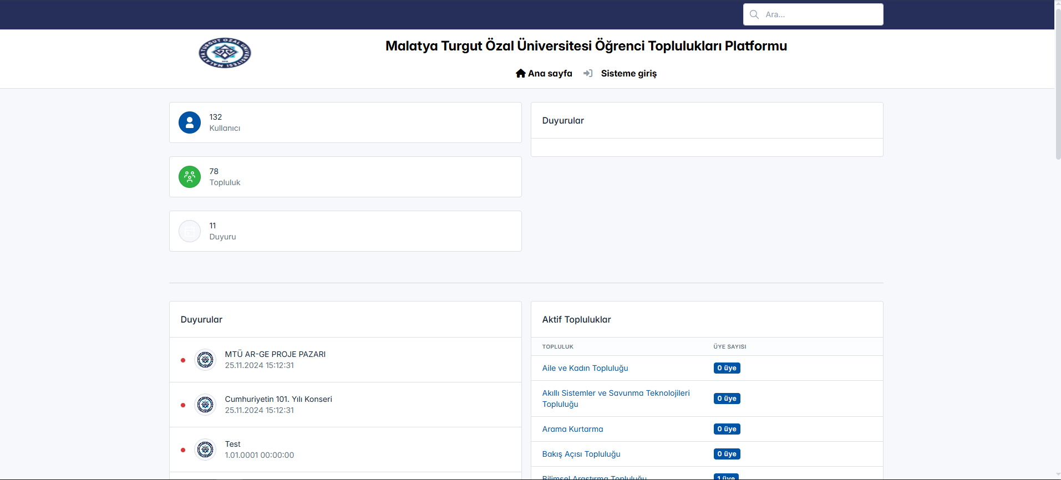Open Bakış Açısı Topluluğu link
1061x480 pixels.
(581, 454)
